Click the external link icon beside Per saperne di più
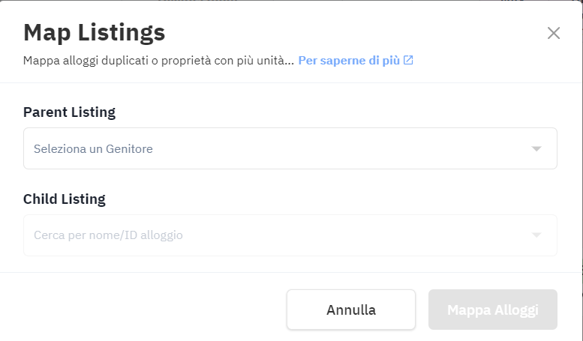Screen dimensions: 583x341 [408, 60]
